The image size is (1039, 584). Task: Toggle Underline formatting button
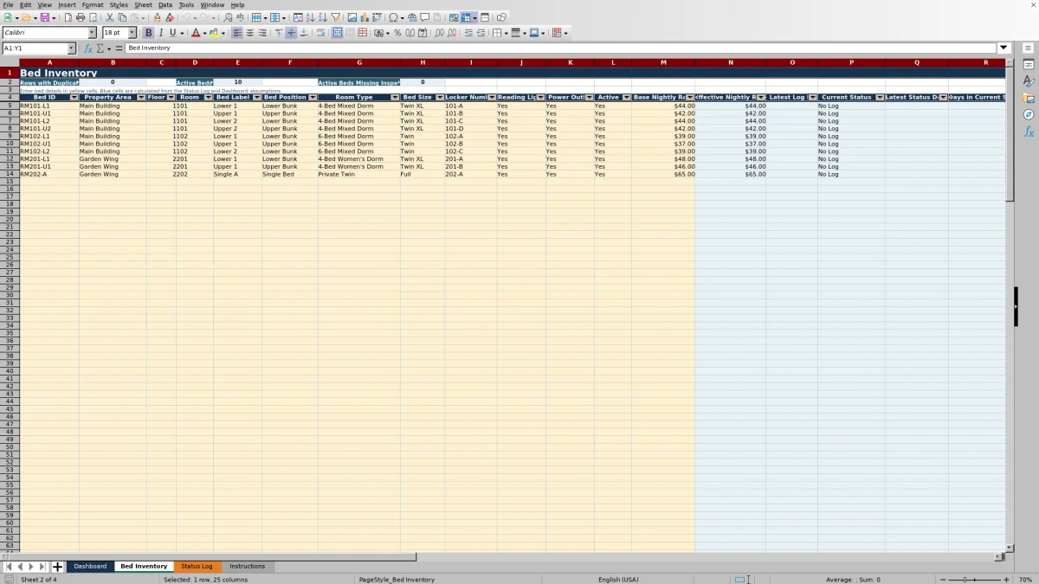(x=172, y=33)
